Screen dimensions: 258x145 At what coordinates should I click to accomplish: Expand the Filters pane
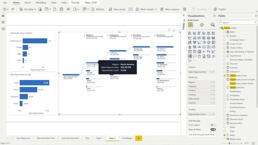click(x=184, y=15)
